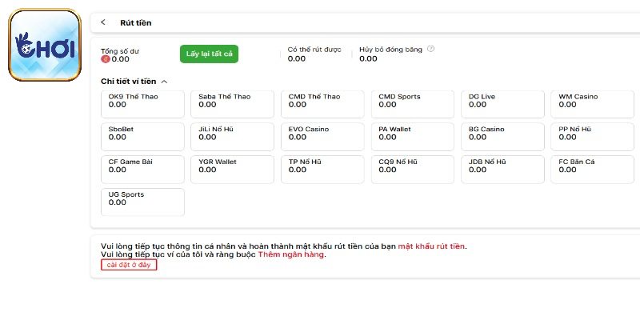Open the Thêm ngân hàng link
Screen dimensions: 640x320
291,254
